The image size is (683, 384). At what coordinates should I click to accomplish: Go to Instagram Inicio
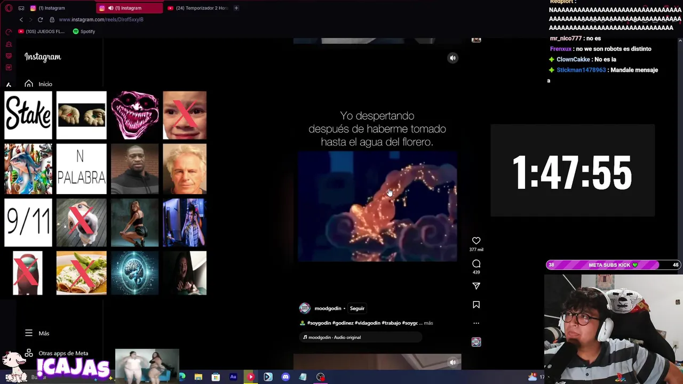tap(38, 84)
